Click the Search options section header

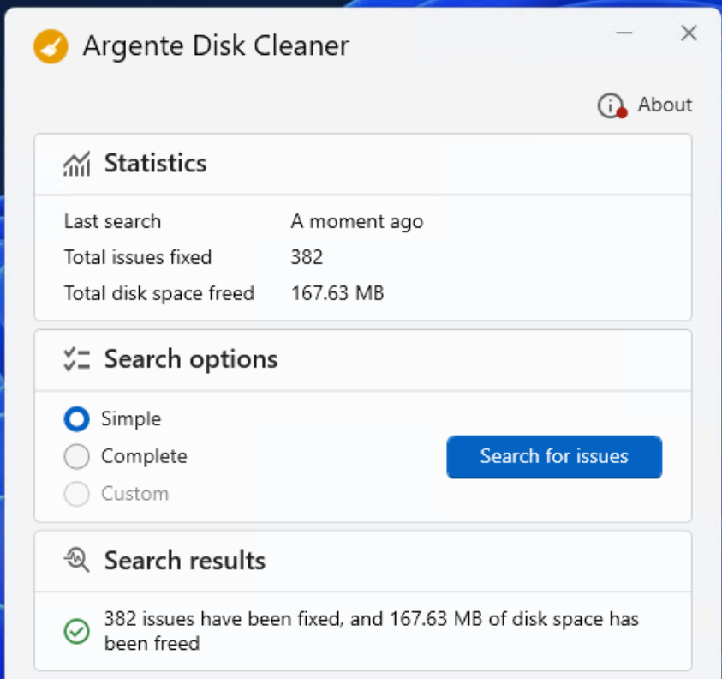pos(190,358)
